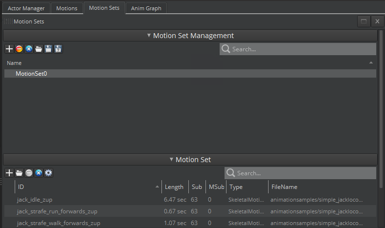Select MotionSet0 in the list
385x228 pixels.
pos(31,74)
